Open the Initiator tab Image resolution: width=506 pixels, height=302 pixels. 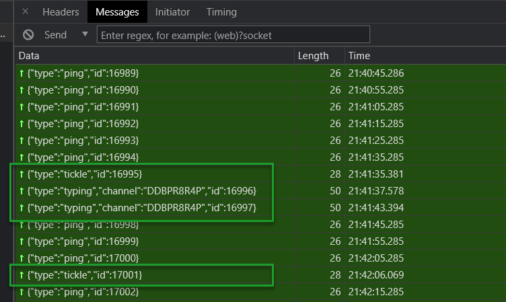click(x=172, y=12)
